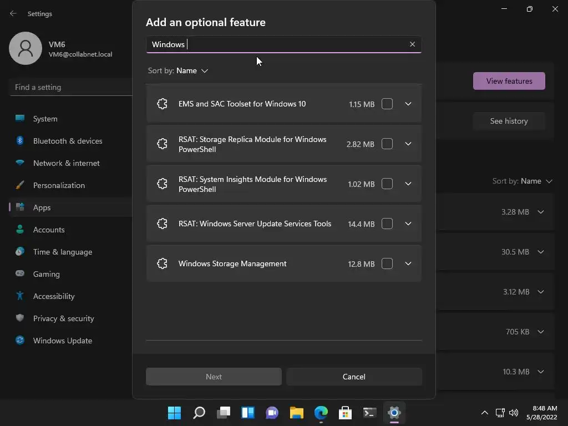
Task: Expand RSAT Storage Replica Module details
Action: coord(408,144)
